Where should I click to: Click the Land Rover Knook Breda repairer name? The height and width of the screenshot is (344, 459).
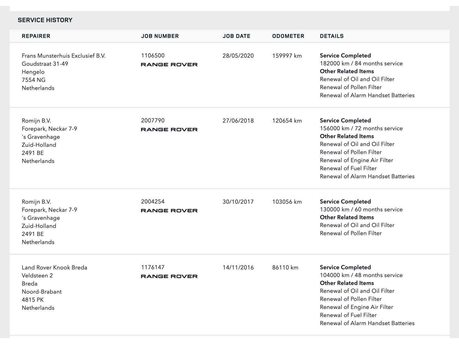pyautogui.click(x=55, y=267)
